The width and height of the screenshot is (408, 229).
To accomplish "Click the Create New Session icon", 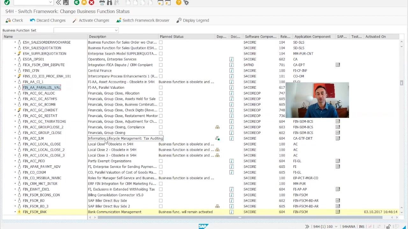I will coord(160,3).
